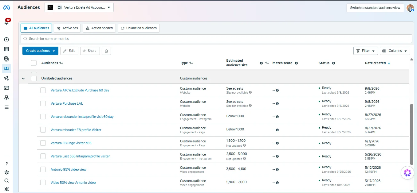417x193 pixels.
Task: Check the Unlabeled audiences group checkbox
Action: 34,79
